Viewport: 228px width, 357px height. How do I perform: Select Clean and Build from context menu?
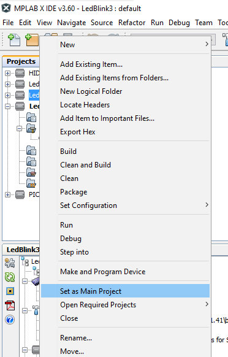tap(85, 165)
